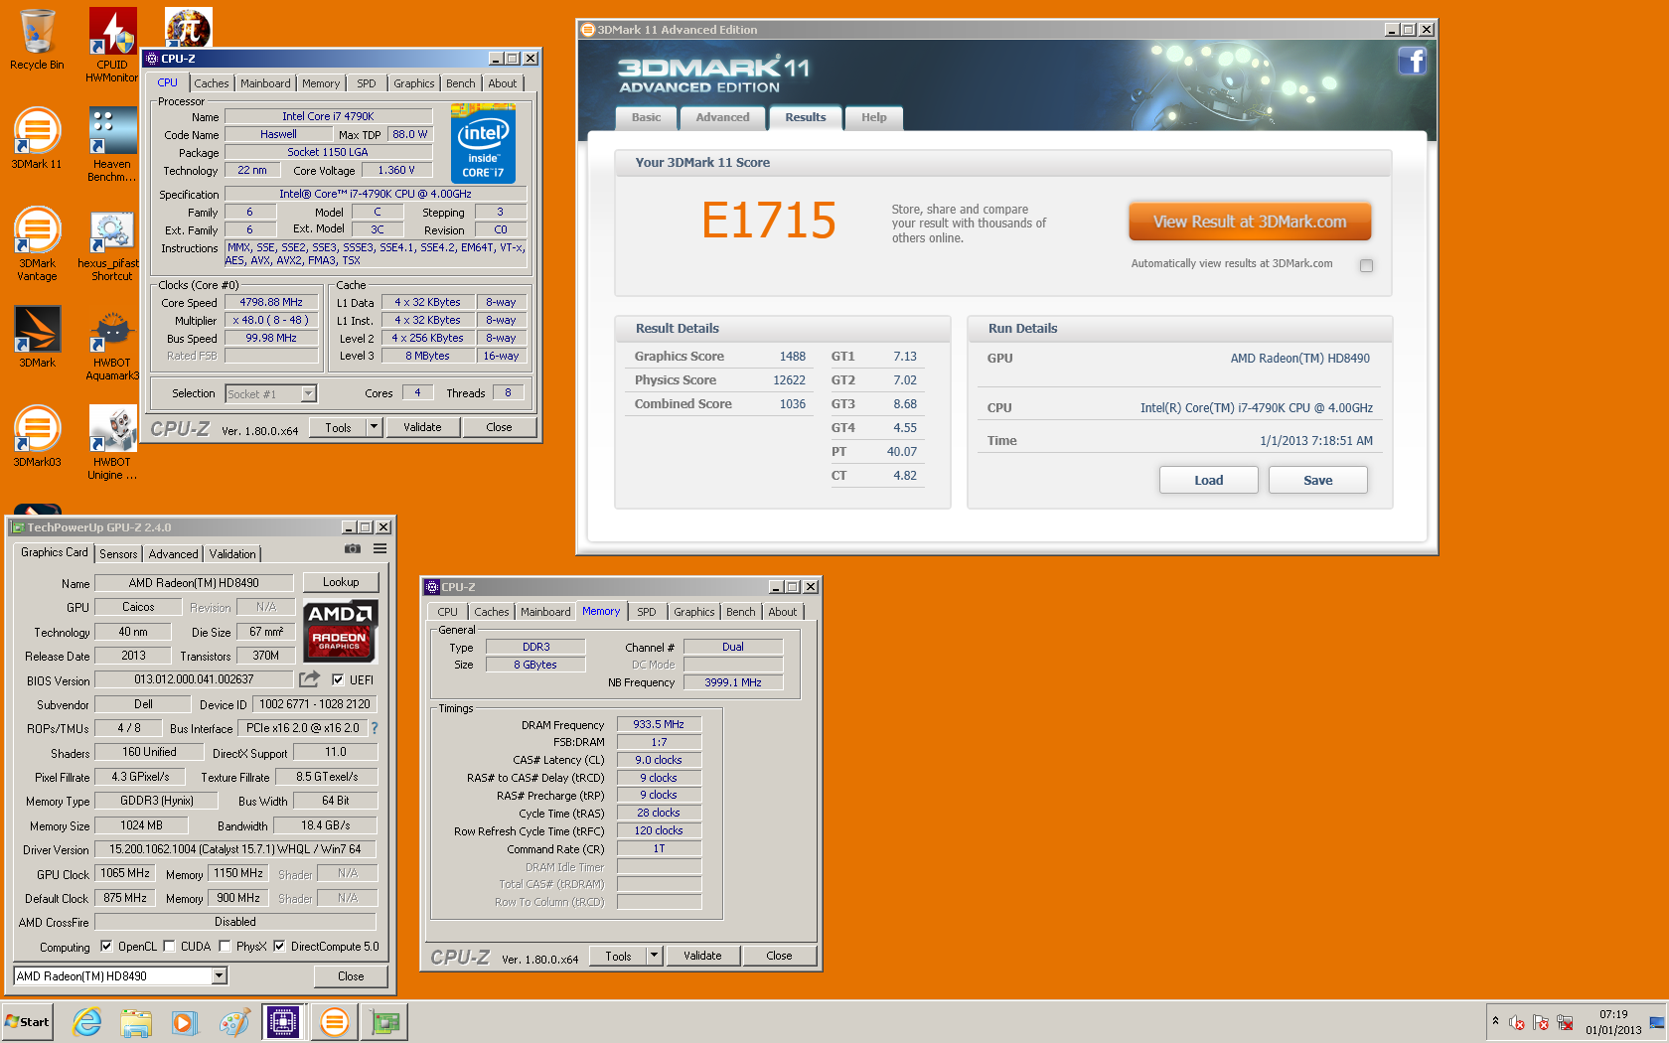Screen dimensions: 1669x1043
Task: Open the Recycle Bin desktop icon
Action: pyautogui.click(x=37, y=40)
